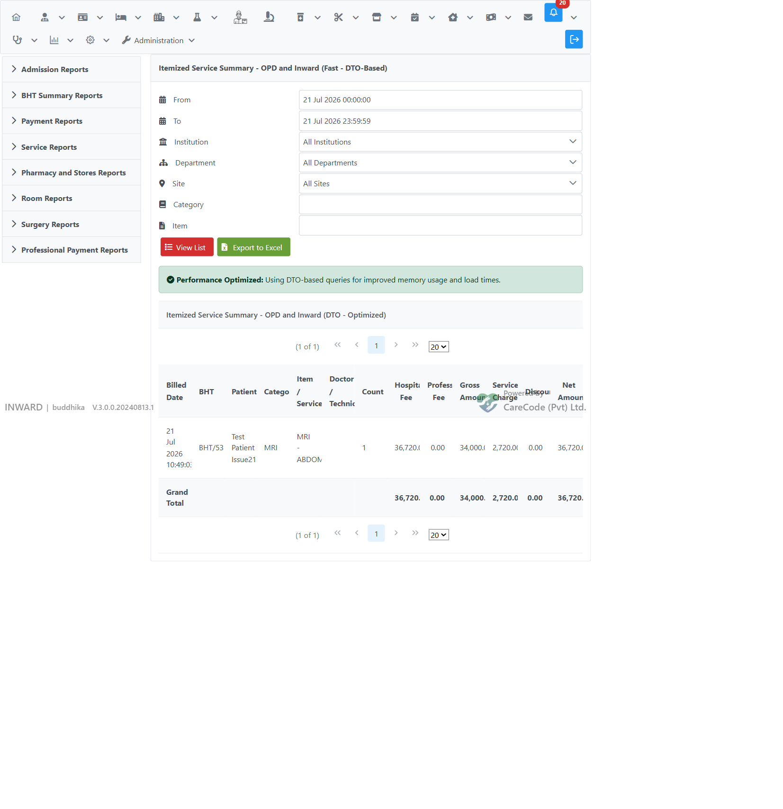Go to the home page icon

16,18
